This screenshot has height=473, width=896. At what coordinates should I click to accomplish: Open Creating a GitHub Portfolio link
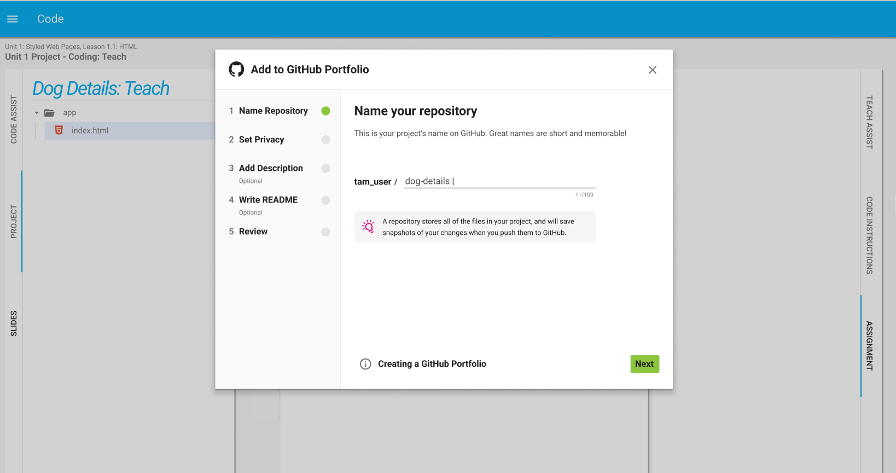pyautogui.click(x=432, y=364)
